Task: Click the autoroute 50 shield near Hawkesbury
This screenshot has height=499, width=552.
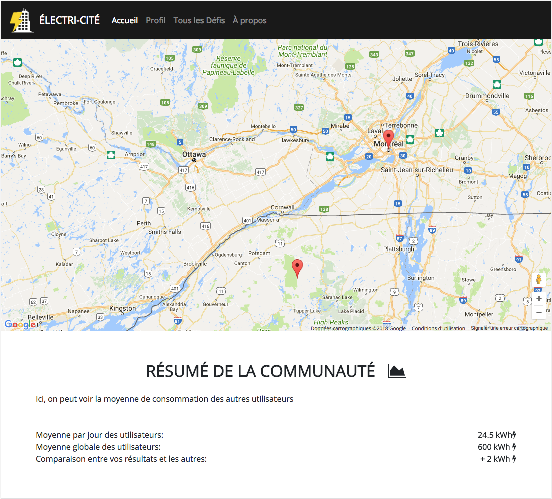Action: 293,130
